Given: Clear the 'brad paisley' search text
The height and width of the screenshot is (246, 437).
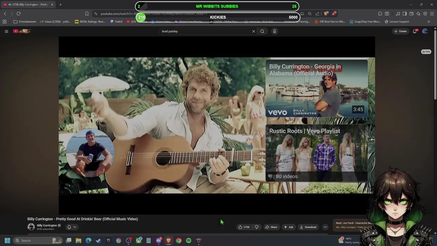Looking at the screenshot, I should point(254,31).
